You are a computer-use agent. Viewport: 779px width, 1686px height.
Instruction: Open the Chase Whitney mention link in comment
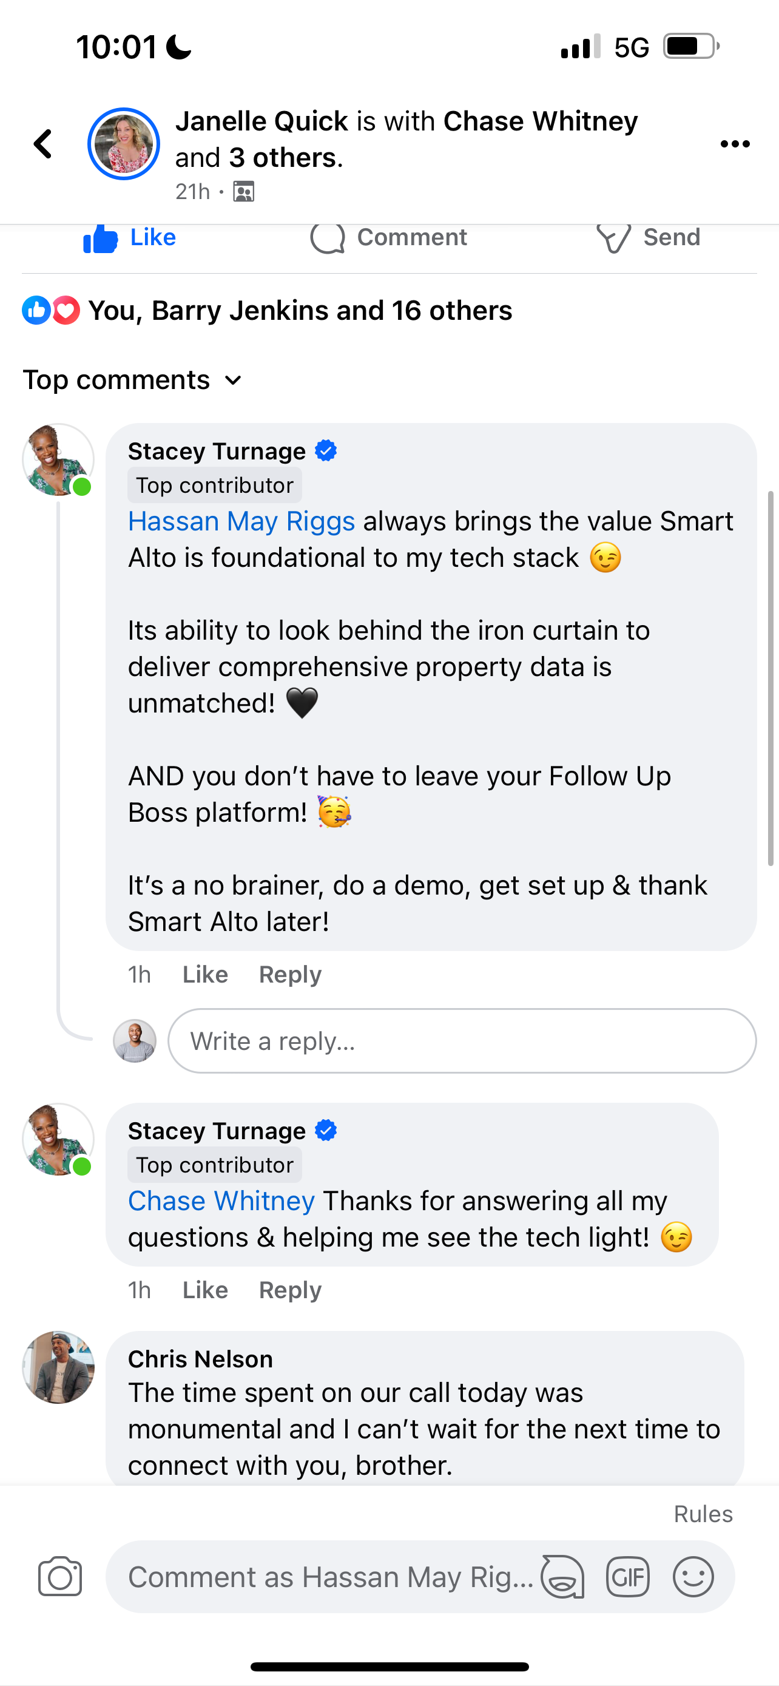coord(221,1201)
